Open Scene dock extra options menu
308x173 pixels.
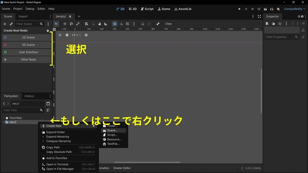tap(48, 24)
